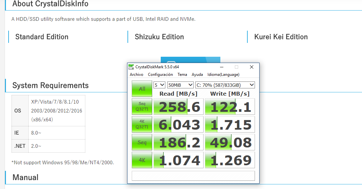Minimize the CrystalDiskMark window
The width and height of the screenshot is (362, 189).
coord(221,67)
